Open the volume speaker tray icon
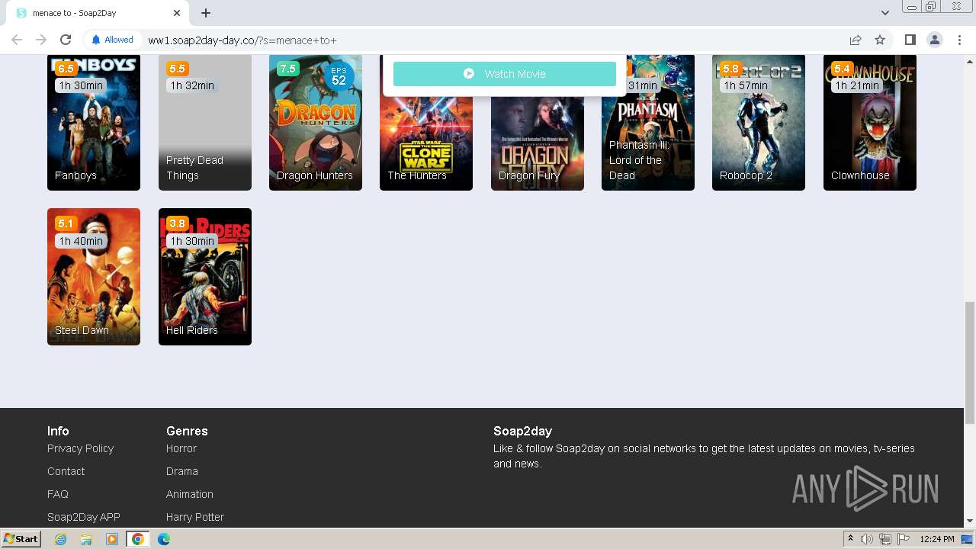 (867, 539)
